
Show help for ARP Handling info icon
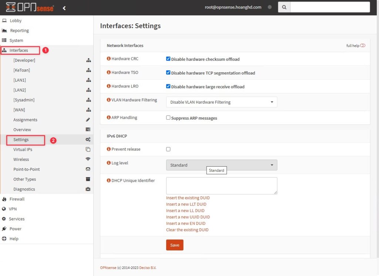click(x=108, y=117)
